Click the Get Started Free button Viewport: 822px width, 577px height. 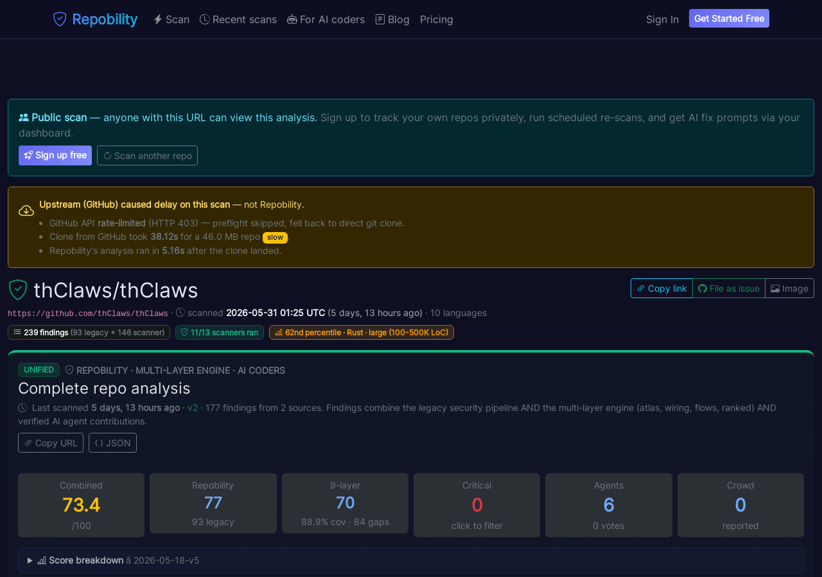click(729, 19)
